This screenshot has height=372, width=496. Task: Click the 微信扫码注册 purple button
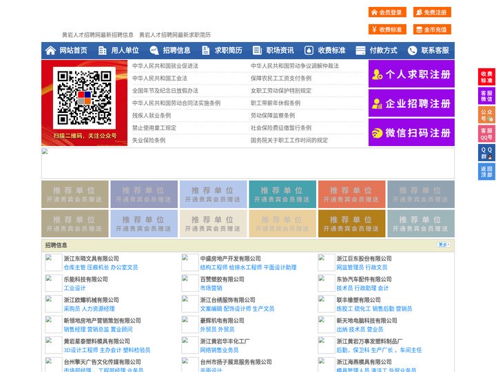411,132
